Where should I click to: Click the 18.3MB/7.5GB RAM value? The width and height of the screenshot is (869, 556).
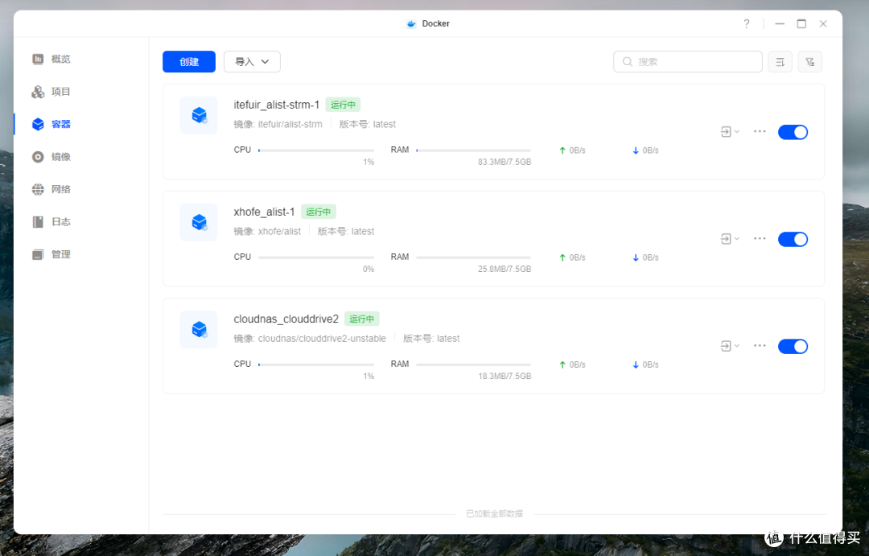tap(505, 376)
